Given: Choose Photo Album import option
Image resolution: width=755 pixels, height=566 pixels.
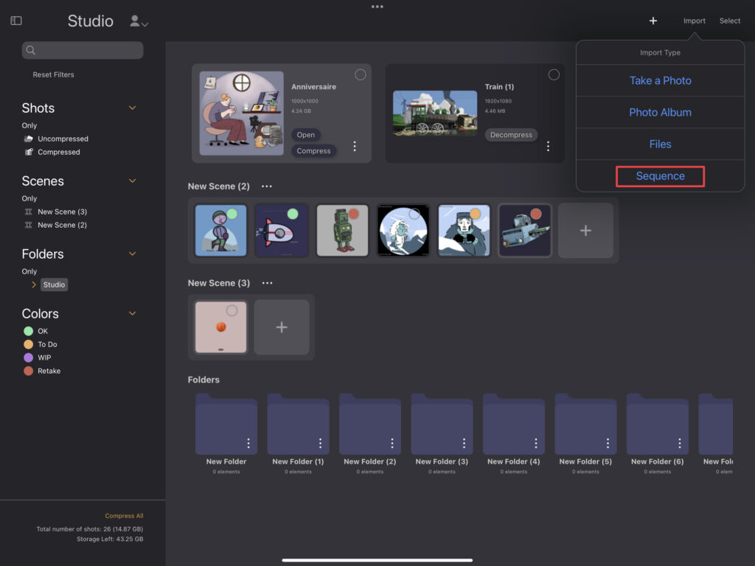Looking at the screenshot, I should [x=660, y=112].
